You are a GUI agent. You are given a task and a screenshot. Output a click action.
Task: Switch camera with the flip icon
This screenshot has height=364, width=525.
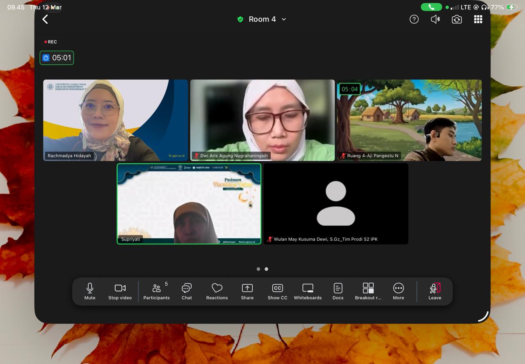[x=457, y=19]
